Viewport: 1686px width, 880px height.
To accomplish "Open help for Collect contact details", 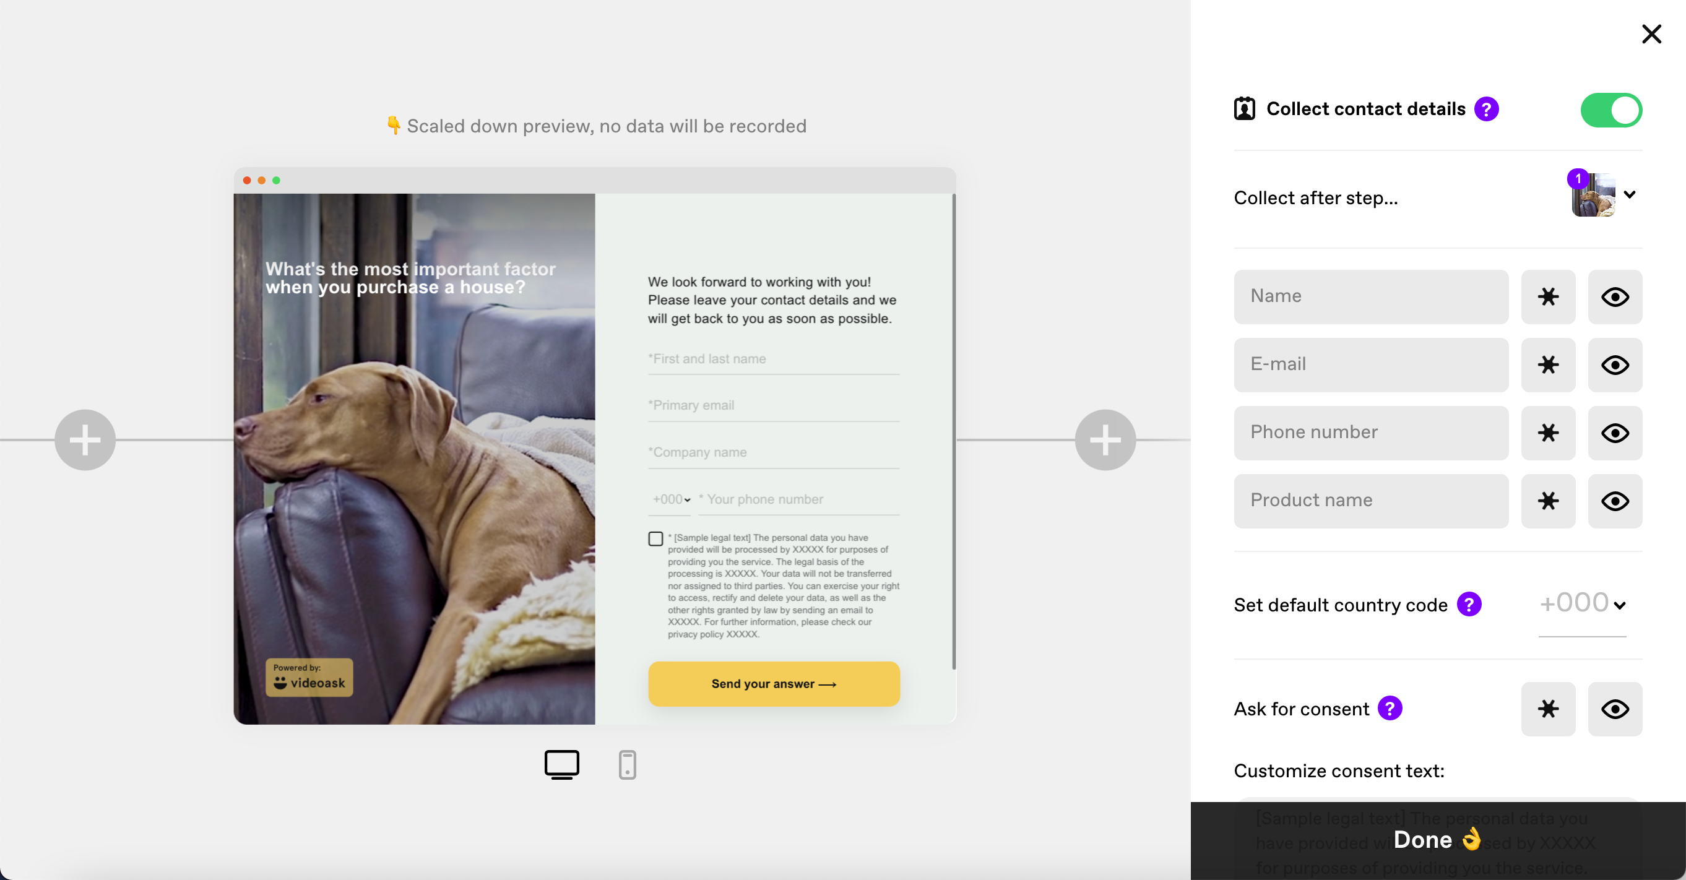I will (x=1486, y=109).
